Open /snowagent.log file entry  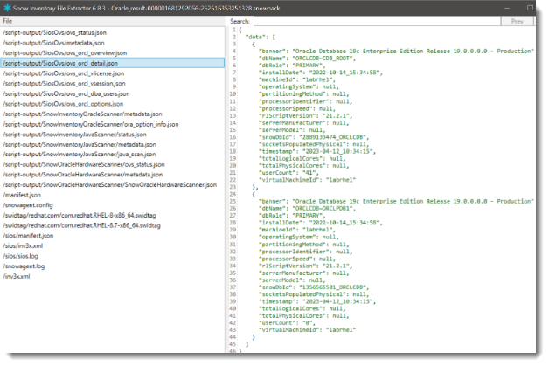tap(24, 266)
